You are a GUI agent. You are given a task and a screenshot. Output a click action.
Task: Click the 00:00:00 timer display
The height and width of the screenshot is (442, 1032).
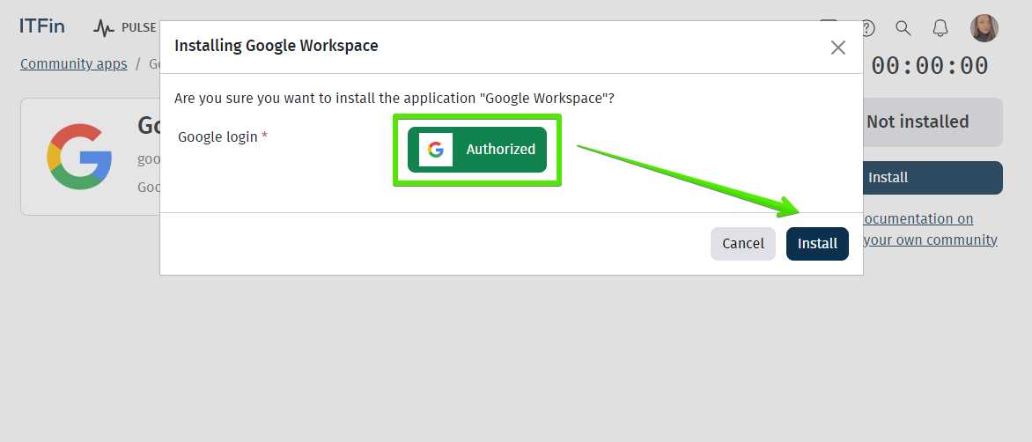pyautogui.click(x=929, y=66)
